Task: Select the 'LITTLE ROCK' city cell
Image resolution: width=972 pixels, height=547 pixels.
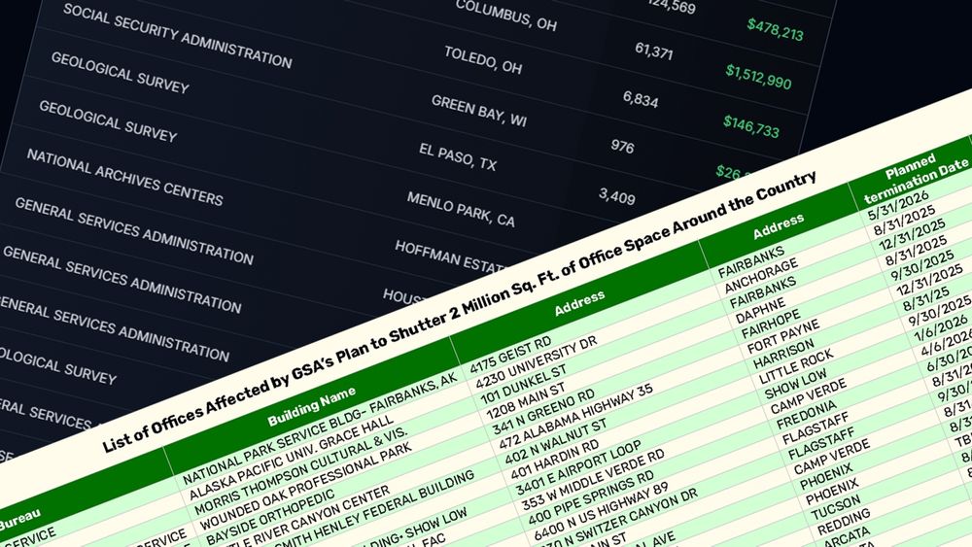Action: [796, 366]
